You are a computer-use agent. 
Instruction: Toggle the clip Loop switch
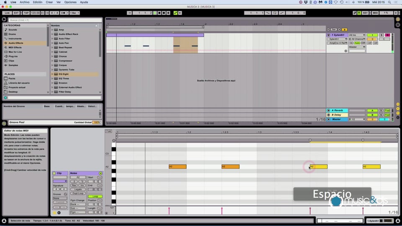click(95, 196)
